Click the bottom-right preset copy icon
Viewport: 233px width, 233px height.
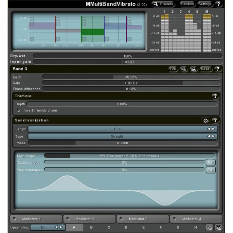(209, 227)
